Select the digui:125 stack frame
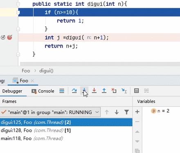The height and width of the screenshot is (153, 180). (x=66, y=122)
